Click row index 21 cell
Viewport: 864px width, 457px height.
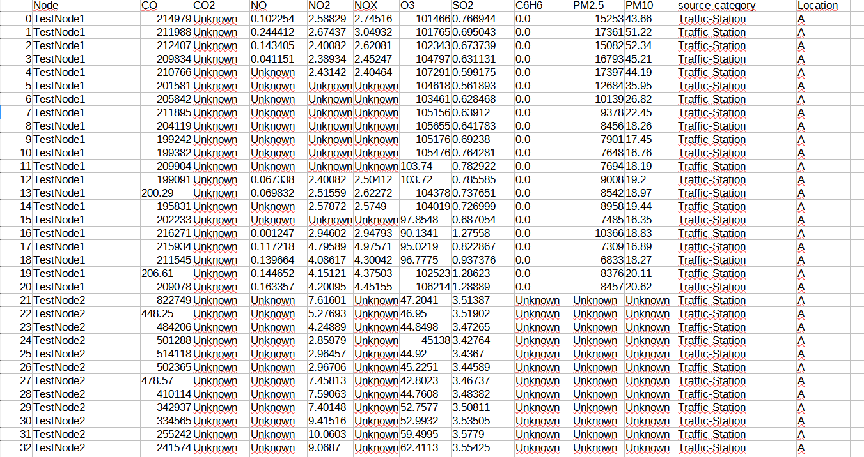pos(16,301)
